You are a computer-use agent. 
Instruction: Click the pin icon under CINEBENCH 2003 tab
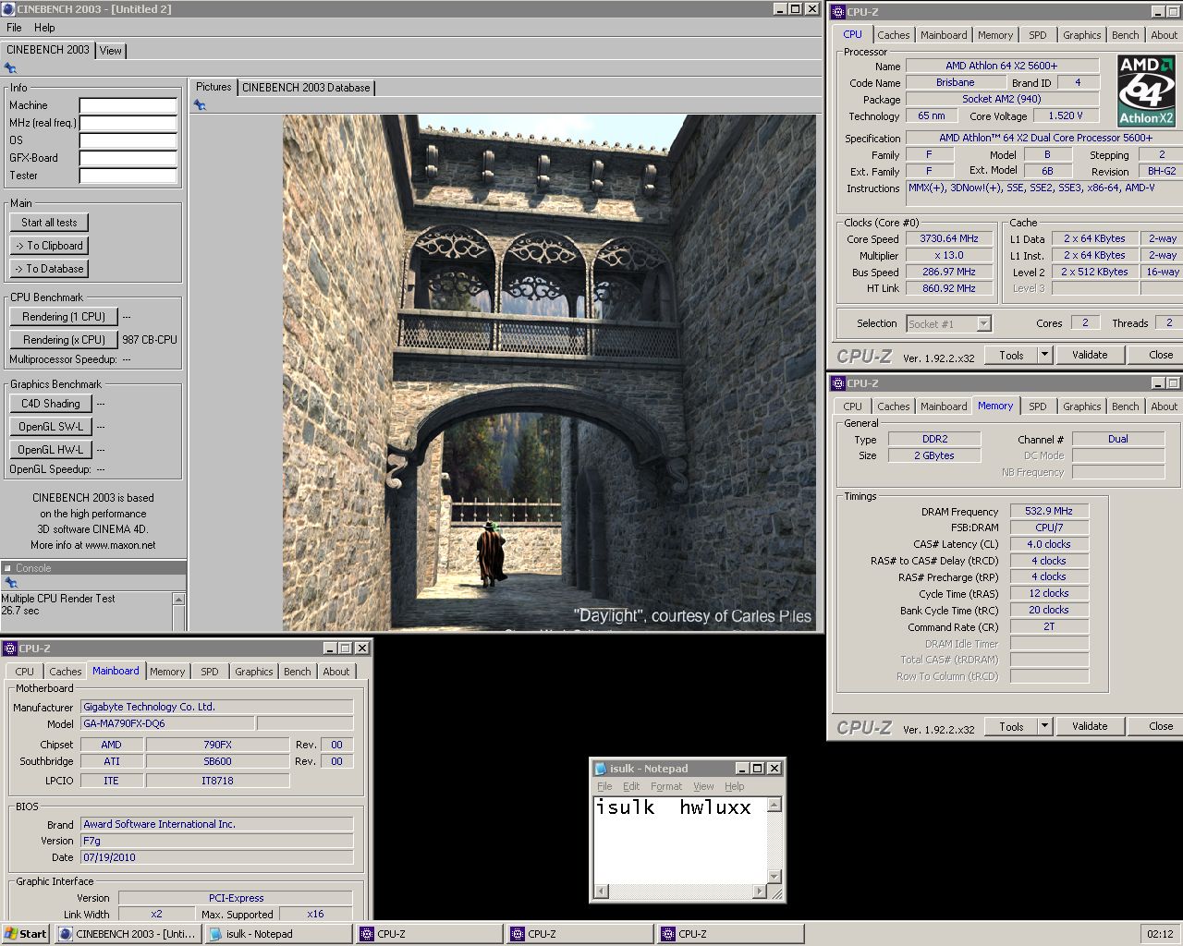point(10,68)
